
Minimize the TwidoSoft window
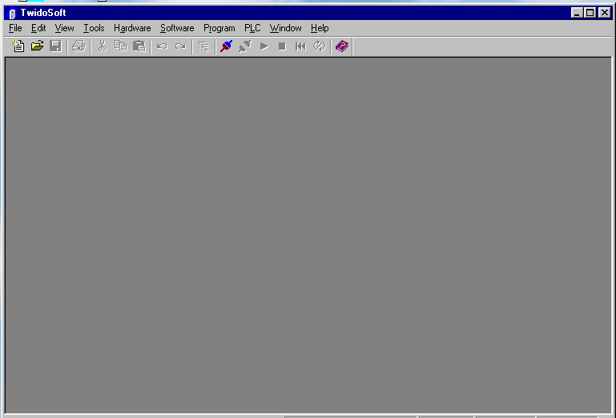(x=577, y=13)
